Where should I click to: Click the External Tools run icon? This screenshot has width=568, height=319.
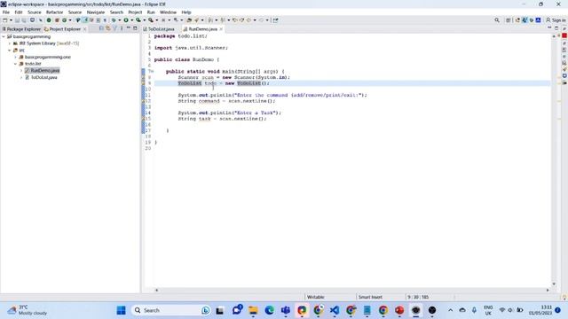[150, 20]
